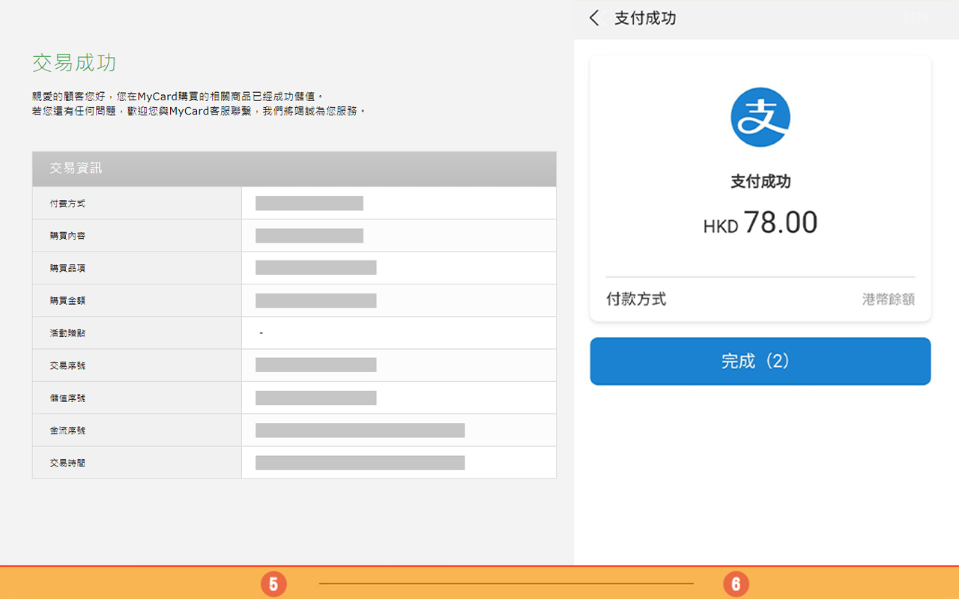
Task: Click the 港幣餘額 payment method value
Action: coord(889,299)
